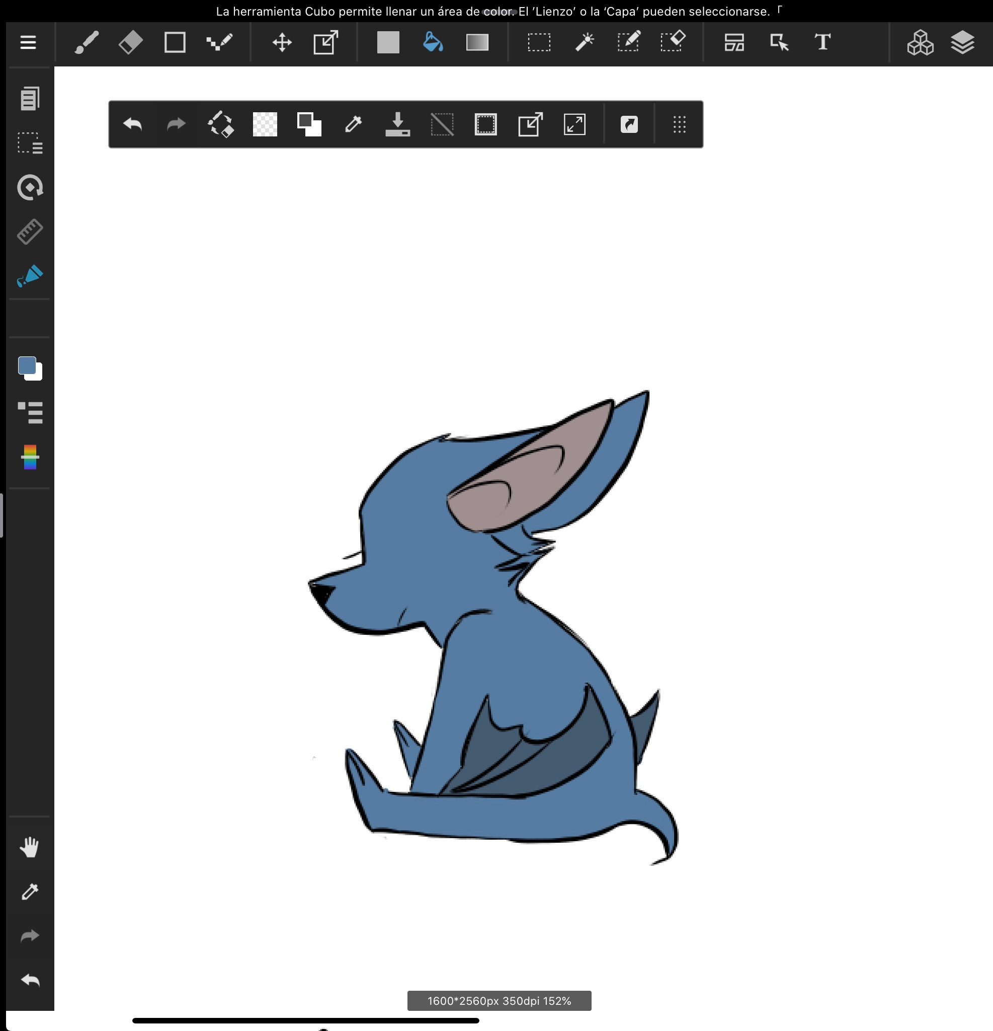
Task: Select the Brush tool
Action: [x=87, y=42]
